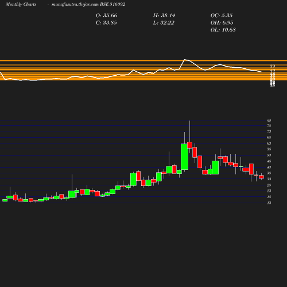Click price axis label "73"
Screen dimensions: 287x287
point(269,131)
